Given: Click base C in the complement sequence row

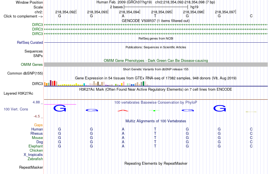Looking at the screenshot, I should [x=251, y=16].
